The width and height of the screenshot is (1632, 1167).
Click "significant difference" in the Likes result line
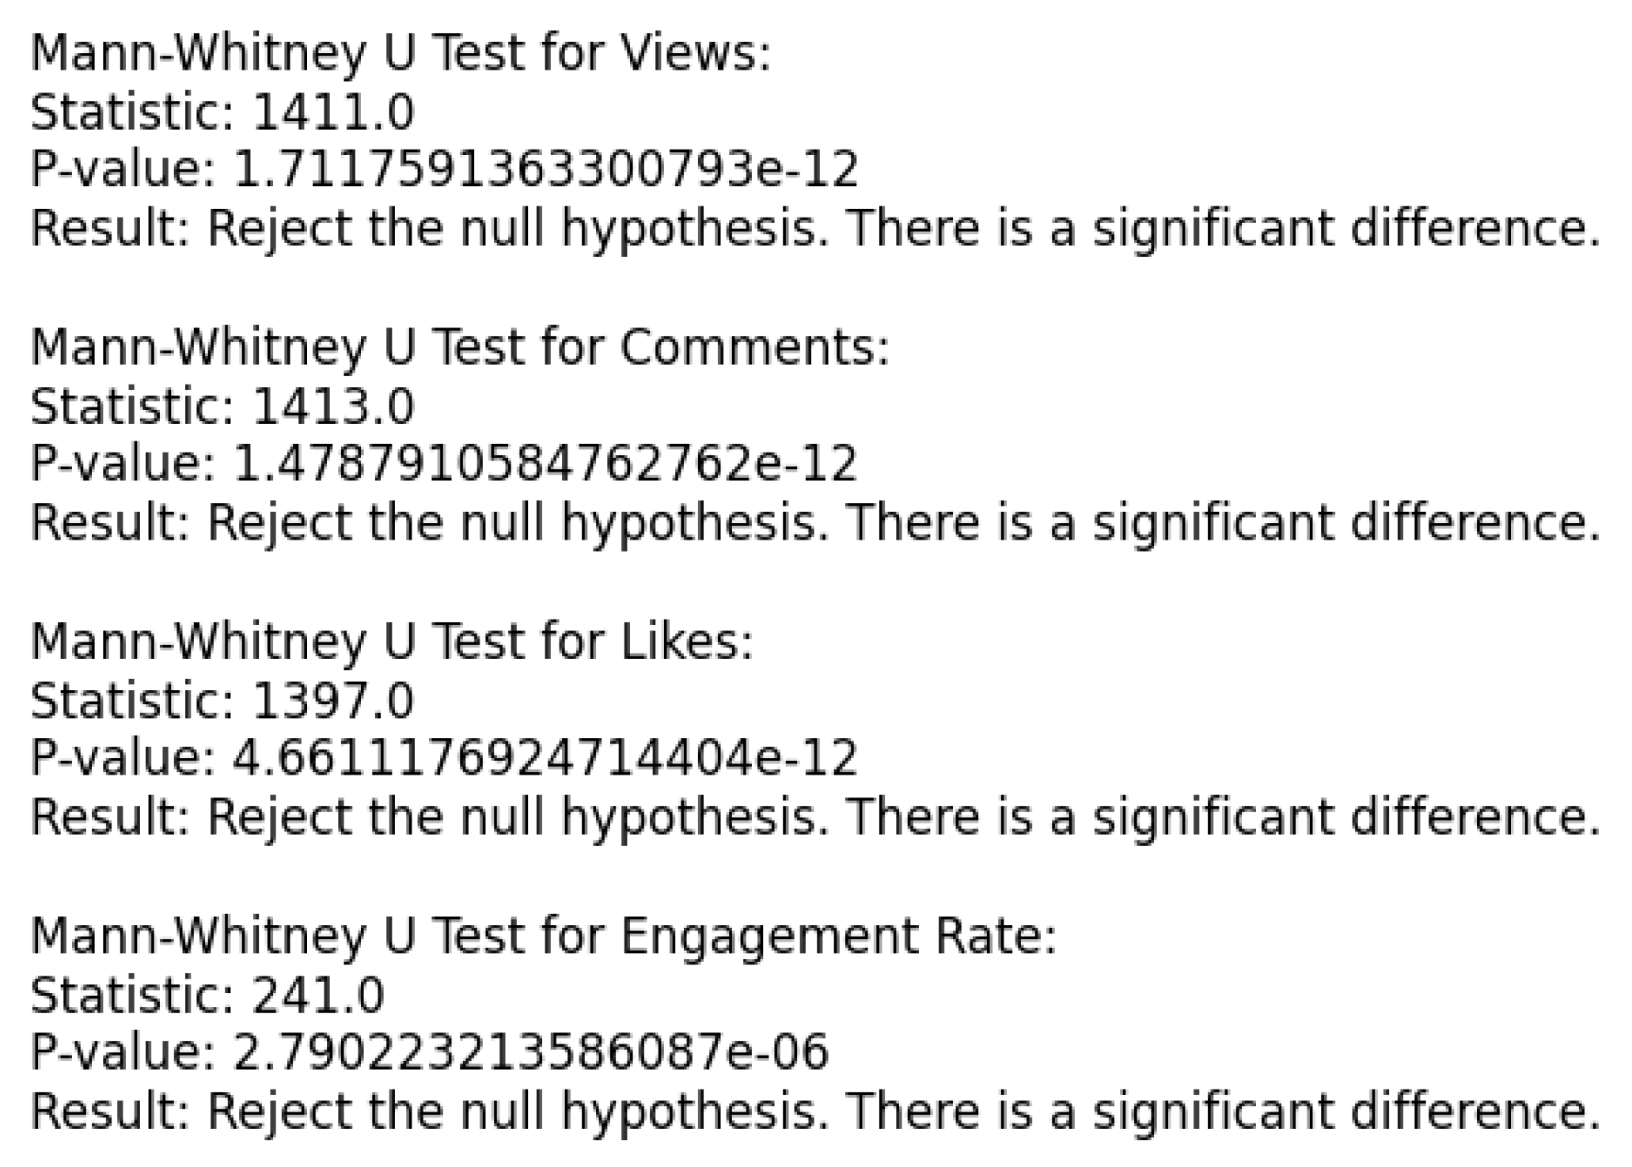[x=1345, y=817]
